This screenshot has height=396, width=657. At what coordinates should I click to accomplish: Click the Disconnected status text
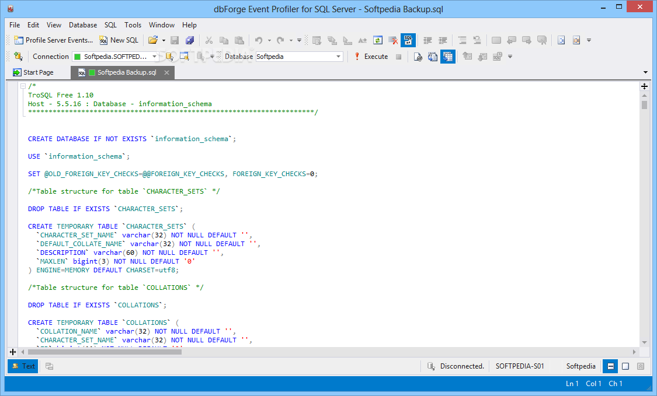click(x=462, y=366)
